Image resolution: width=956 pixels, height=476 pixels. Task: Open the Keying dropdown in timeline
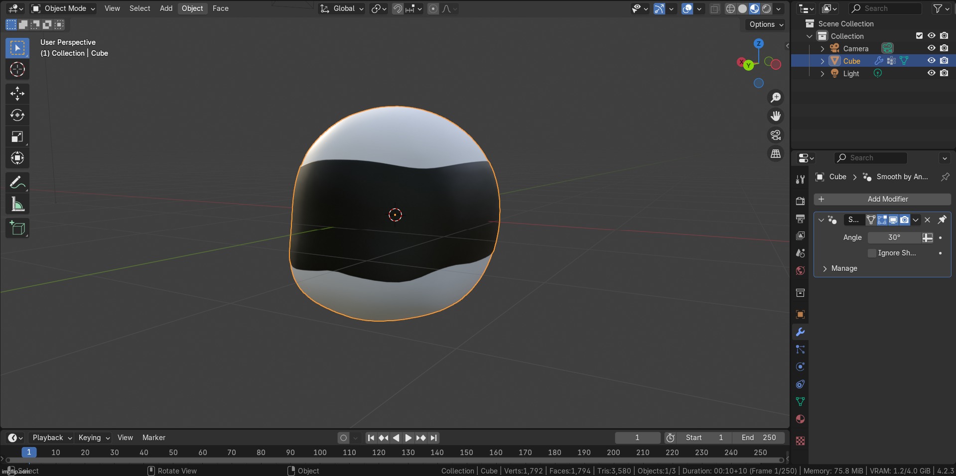pos(94,438)
